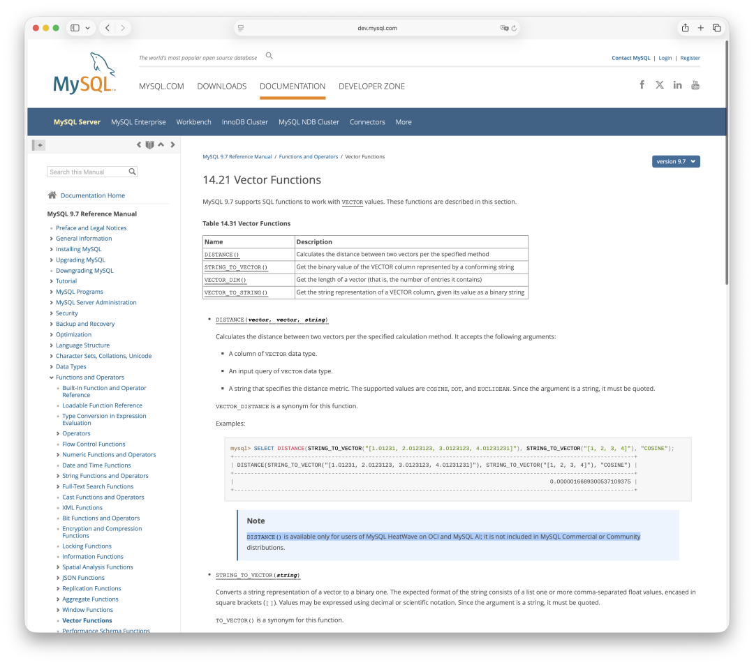Click the page vertical scrollbar
The width and height of the screenshot is (754, 665).
[727, 163]
